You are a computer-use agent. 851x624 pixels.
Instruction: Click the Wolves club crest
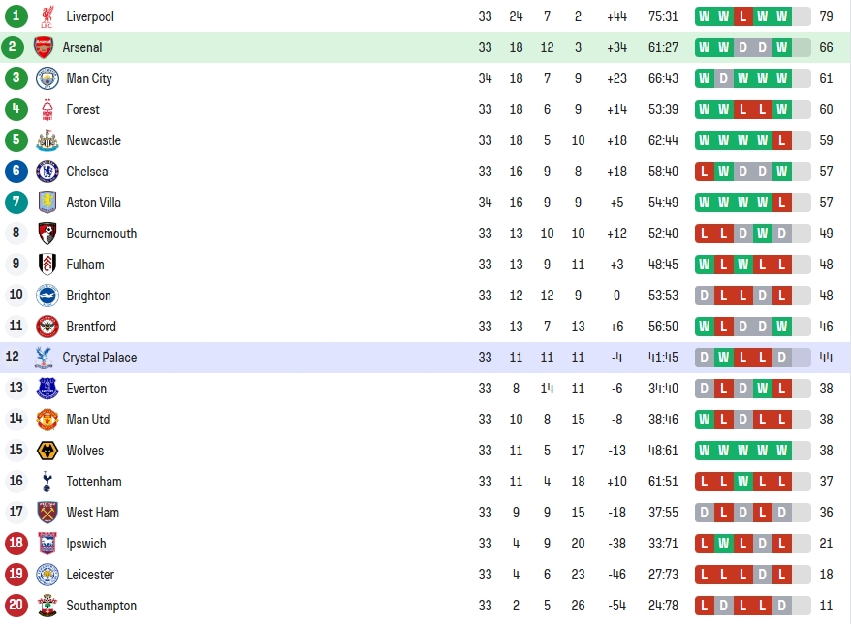47,451
